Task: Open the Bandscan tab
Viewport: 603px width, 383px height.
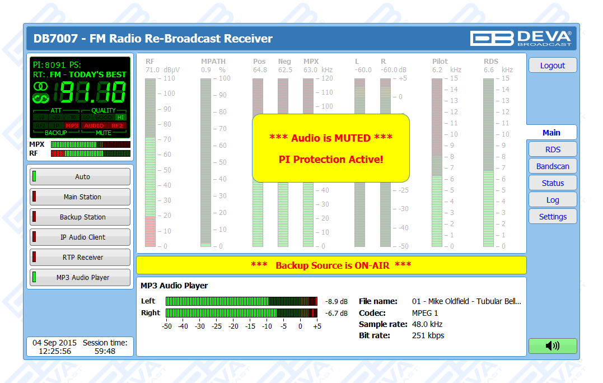Action: (x=552, y=166)
